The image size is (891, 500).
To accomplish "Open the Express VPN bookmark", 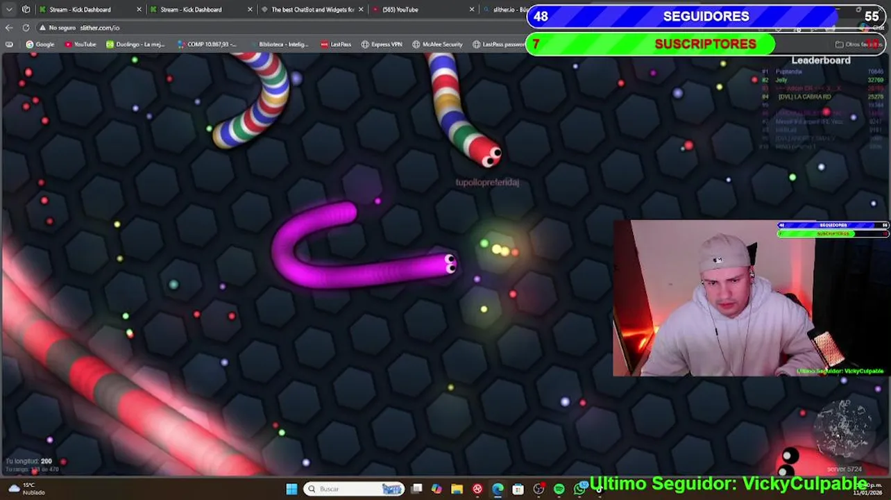I will pyautogui.click(x=382, y=44).
